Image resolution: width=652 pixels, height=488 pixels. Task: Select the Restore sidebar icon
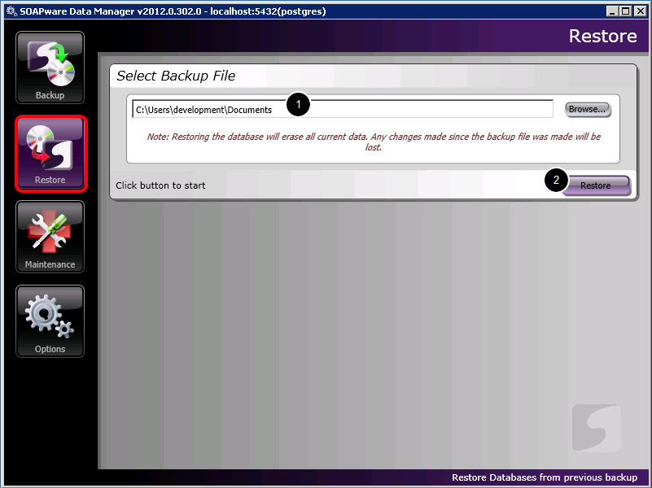click(50, 153)
